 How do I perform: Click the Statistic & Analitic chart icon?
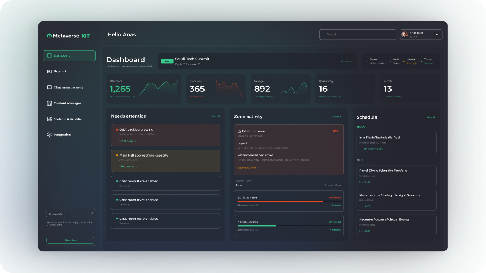coord(49,119)
